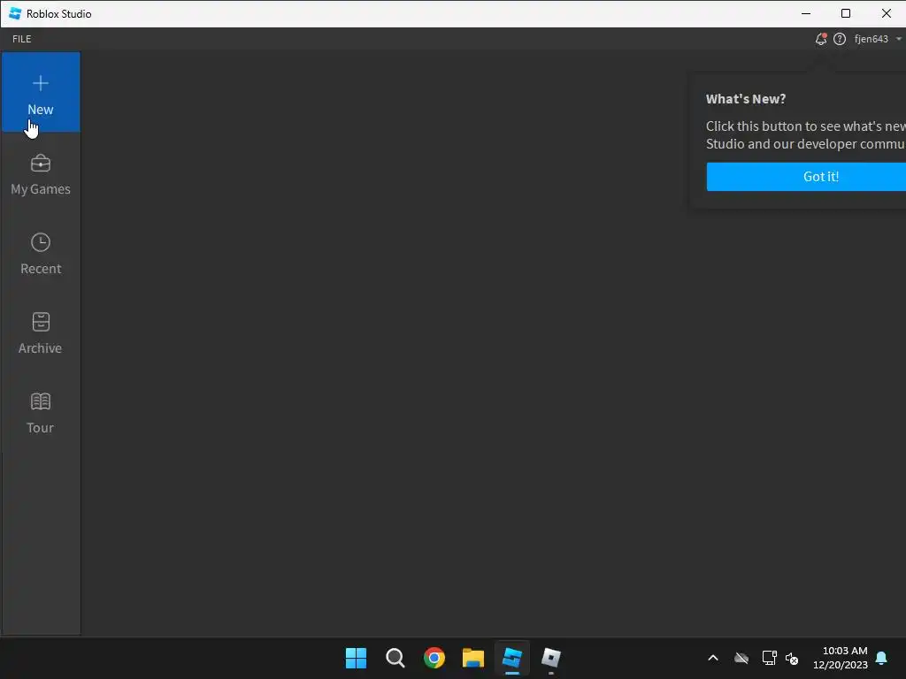This screenshot has height=679, width=906.
Task: Open File Explorer from taskbar
Action: tap(473, 658)
